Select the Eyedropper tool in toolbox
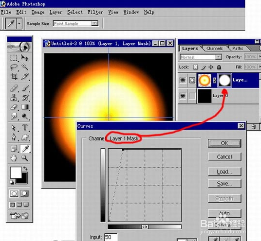The image size is (261, 241). point(25,149)
